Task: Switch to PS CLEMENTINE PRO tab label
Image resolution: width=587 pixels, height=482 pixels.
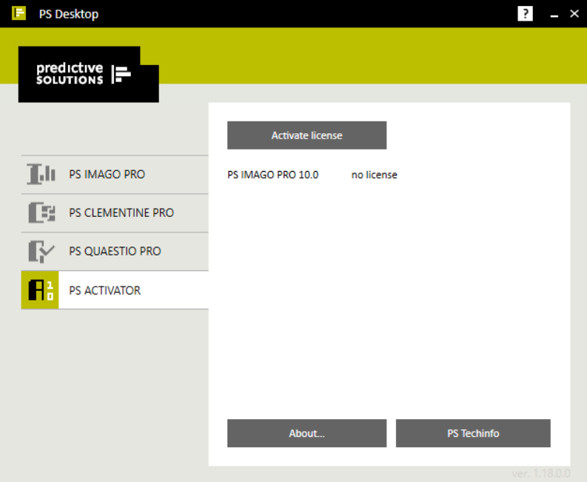Action: click(x=121, y=212)
